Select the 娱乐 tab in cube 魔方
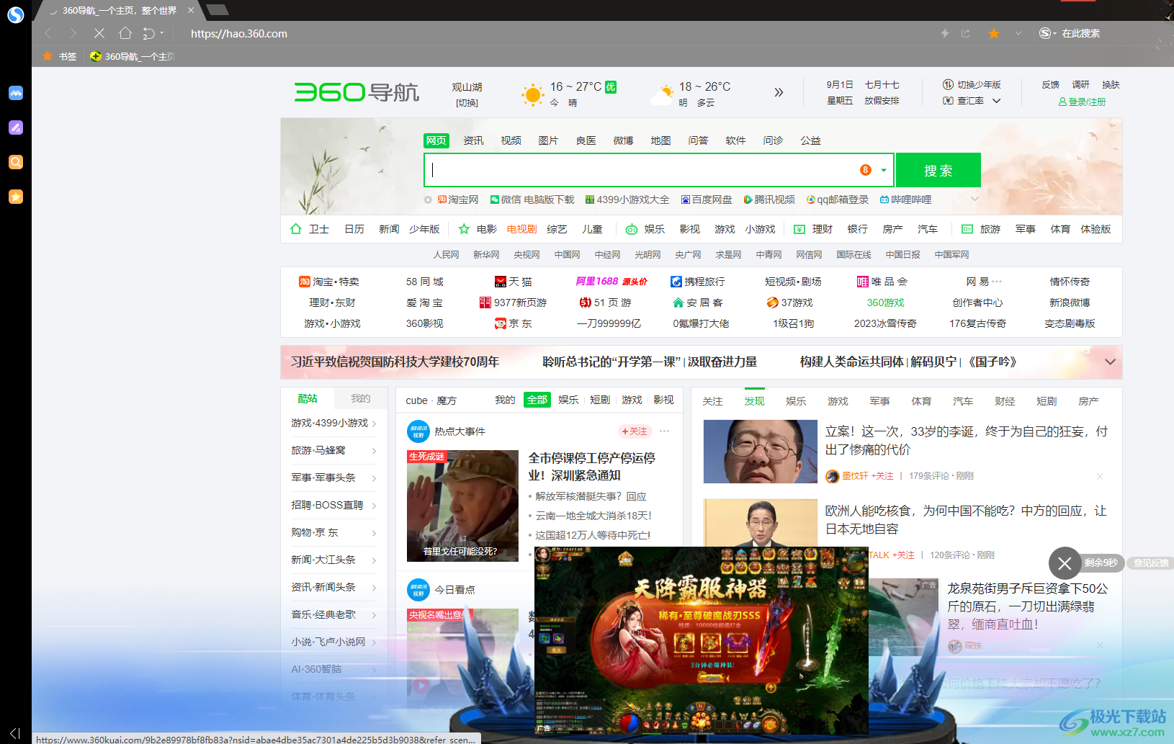Image resolution: width=1174 pixels, height=744 pixels. tap(568, 400)
